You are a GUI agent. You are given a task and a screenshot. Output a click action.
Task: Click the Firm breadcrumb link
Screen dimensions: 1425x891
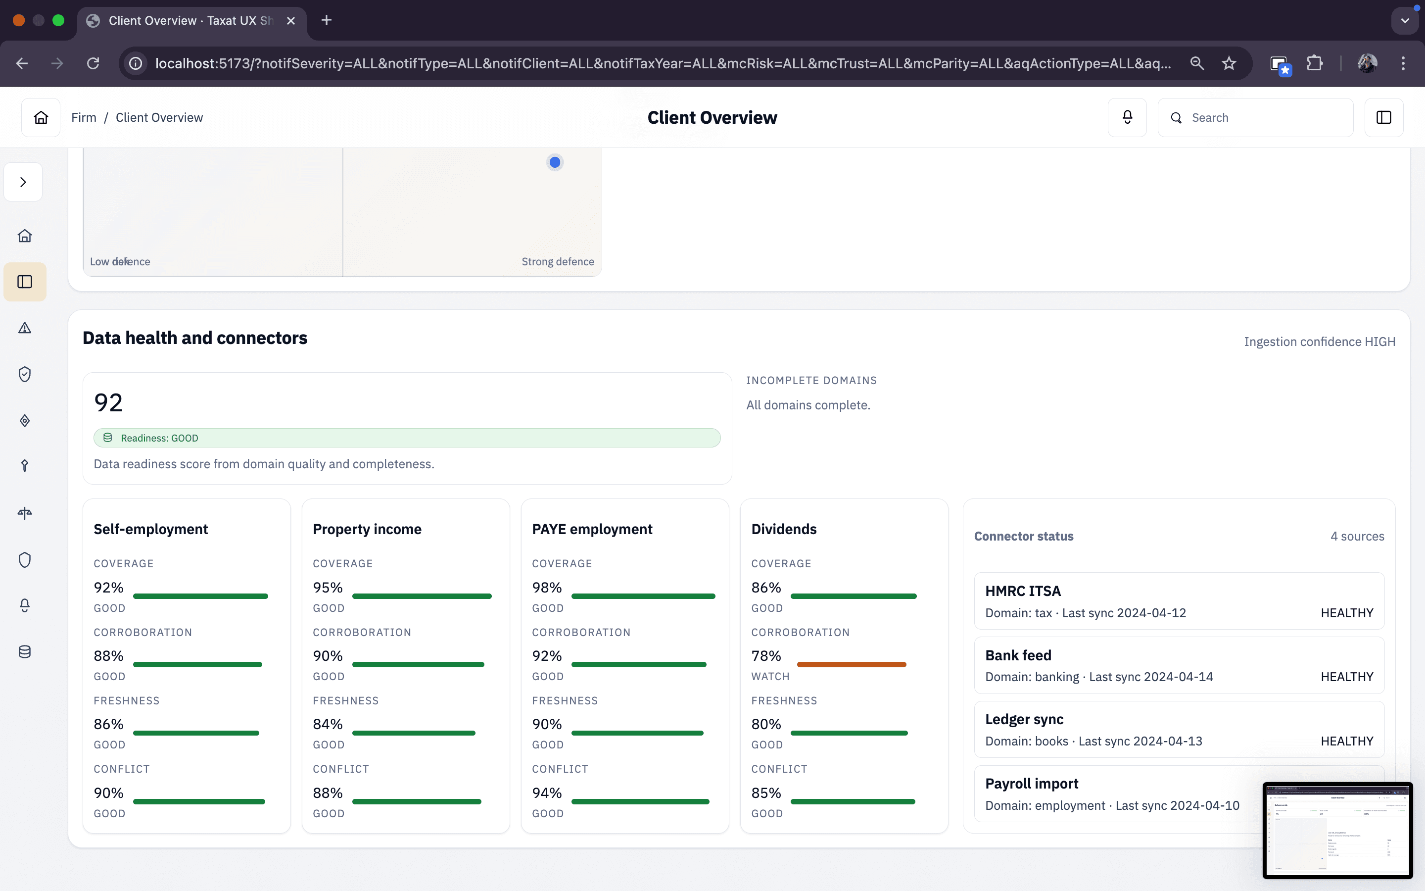click(84, 117)
